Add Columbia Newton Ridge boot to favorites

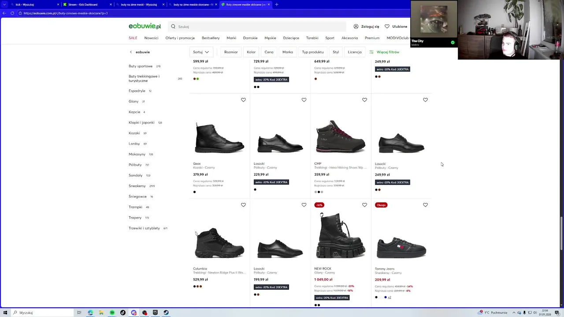coord(243,205)
